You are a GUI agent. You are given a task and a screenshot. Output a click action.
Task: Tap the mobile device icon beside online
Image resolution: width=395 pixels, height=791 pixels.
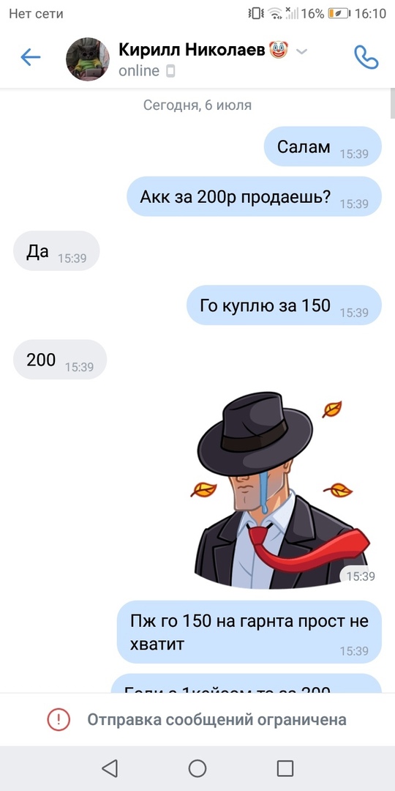click(x=170, y=72)
